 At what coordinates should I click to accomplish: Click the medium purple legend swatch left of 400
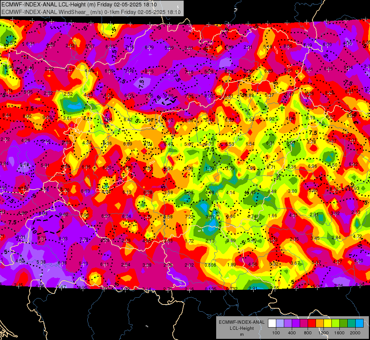[288, 323]
